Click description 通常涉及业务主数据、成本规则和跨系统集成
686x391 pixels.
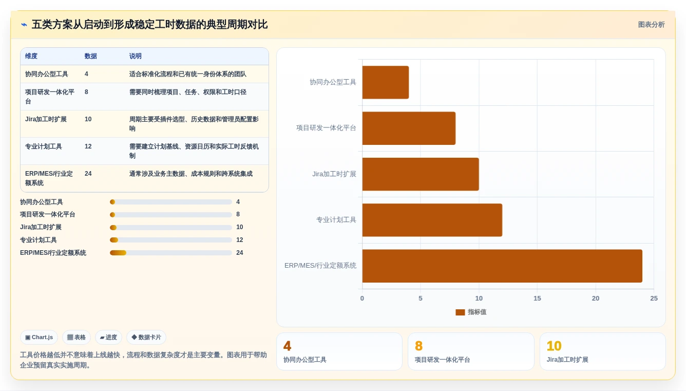(x=191, y=174)
